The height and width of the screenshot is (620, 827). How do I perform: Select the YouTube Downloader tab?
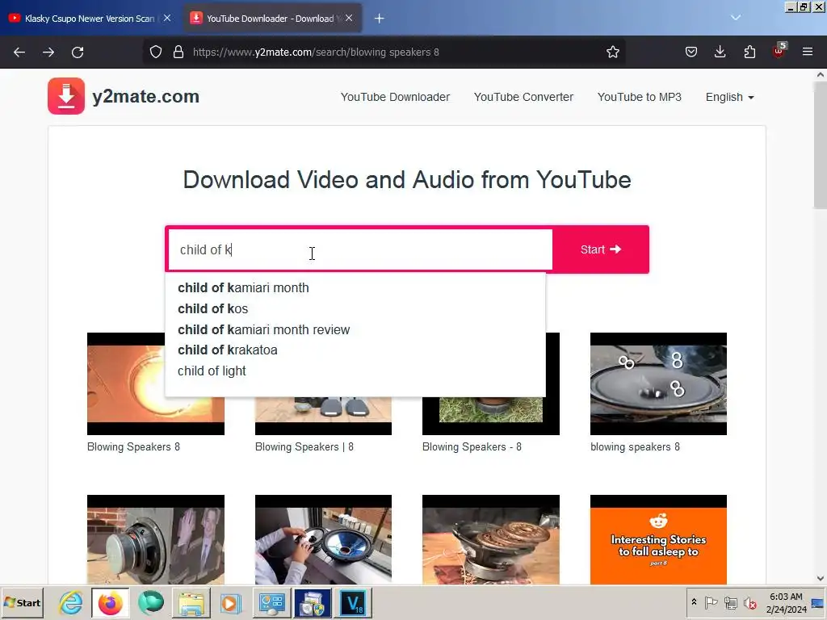pos(271,19)
